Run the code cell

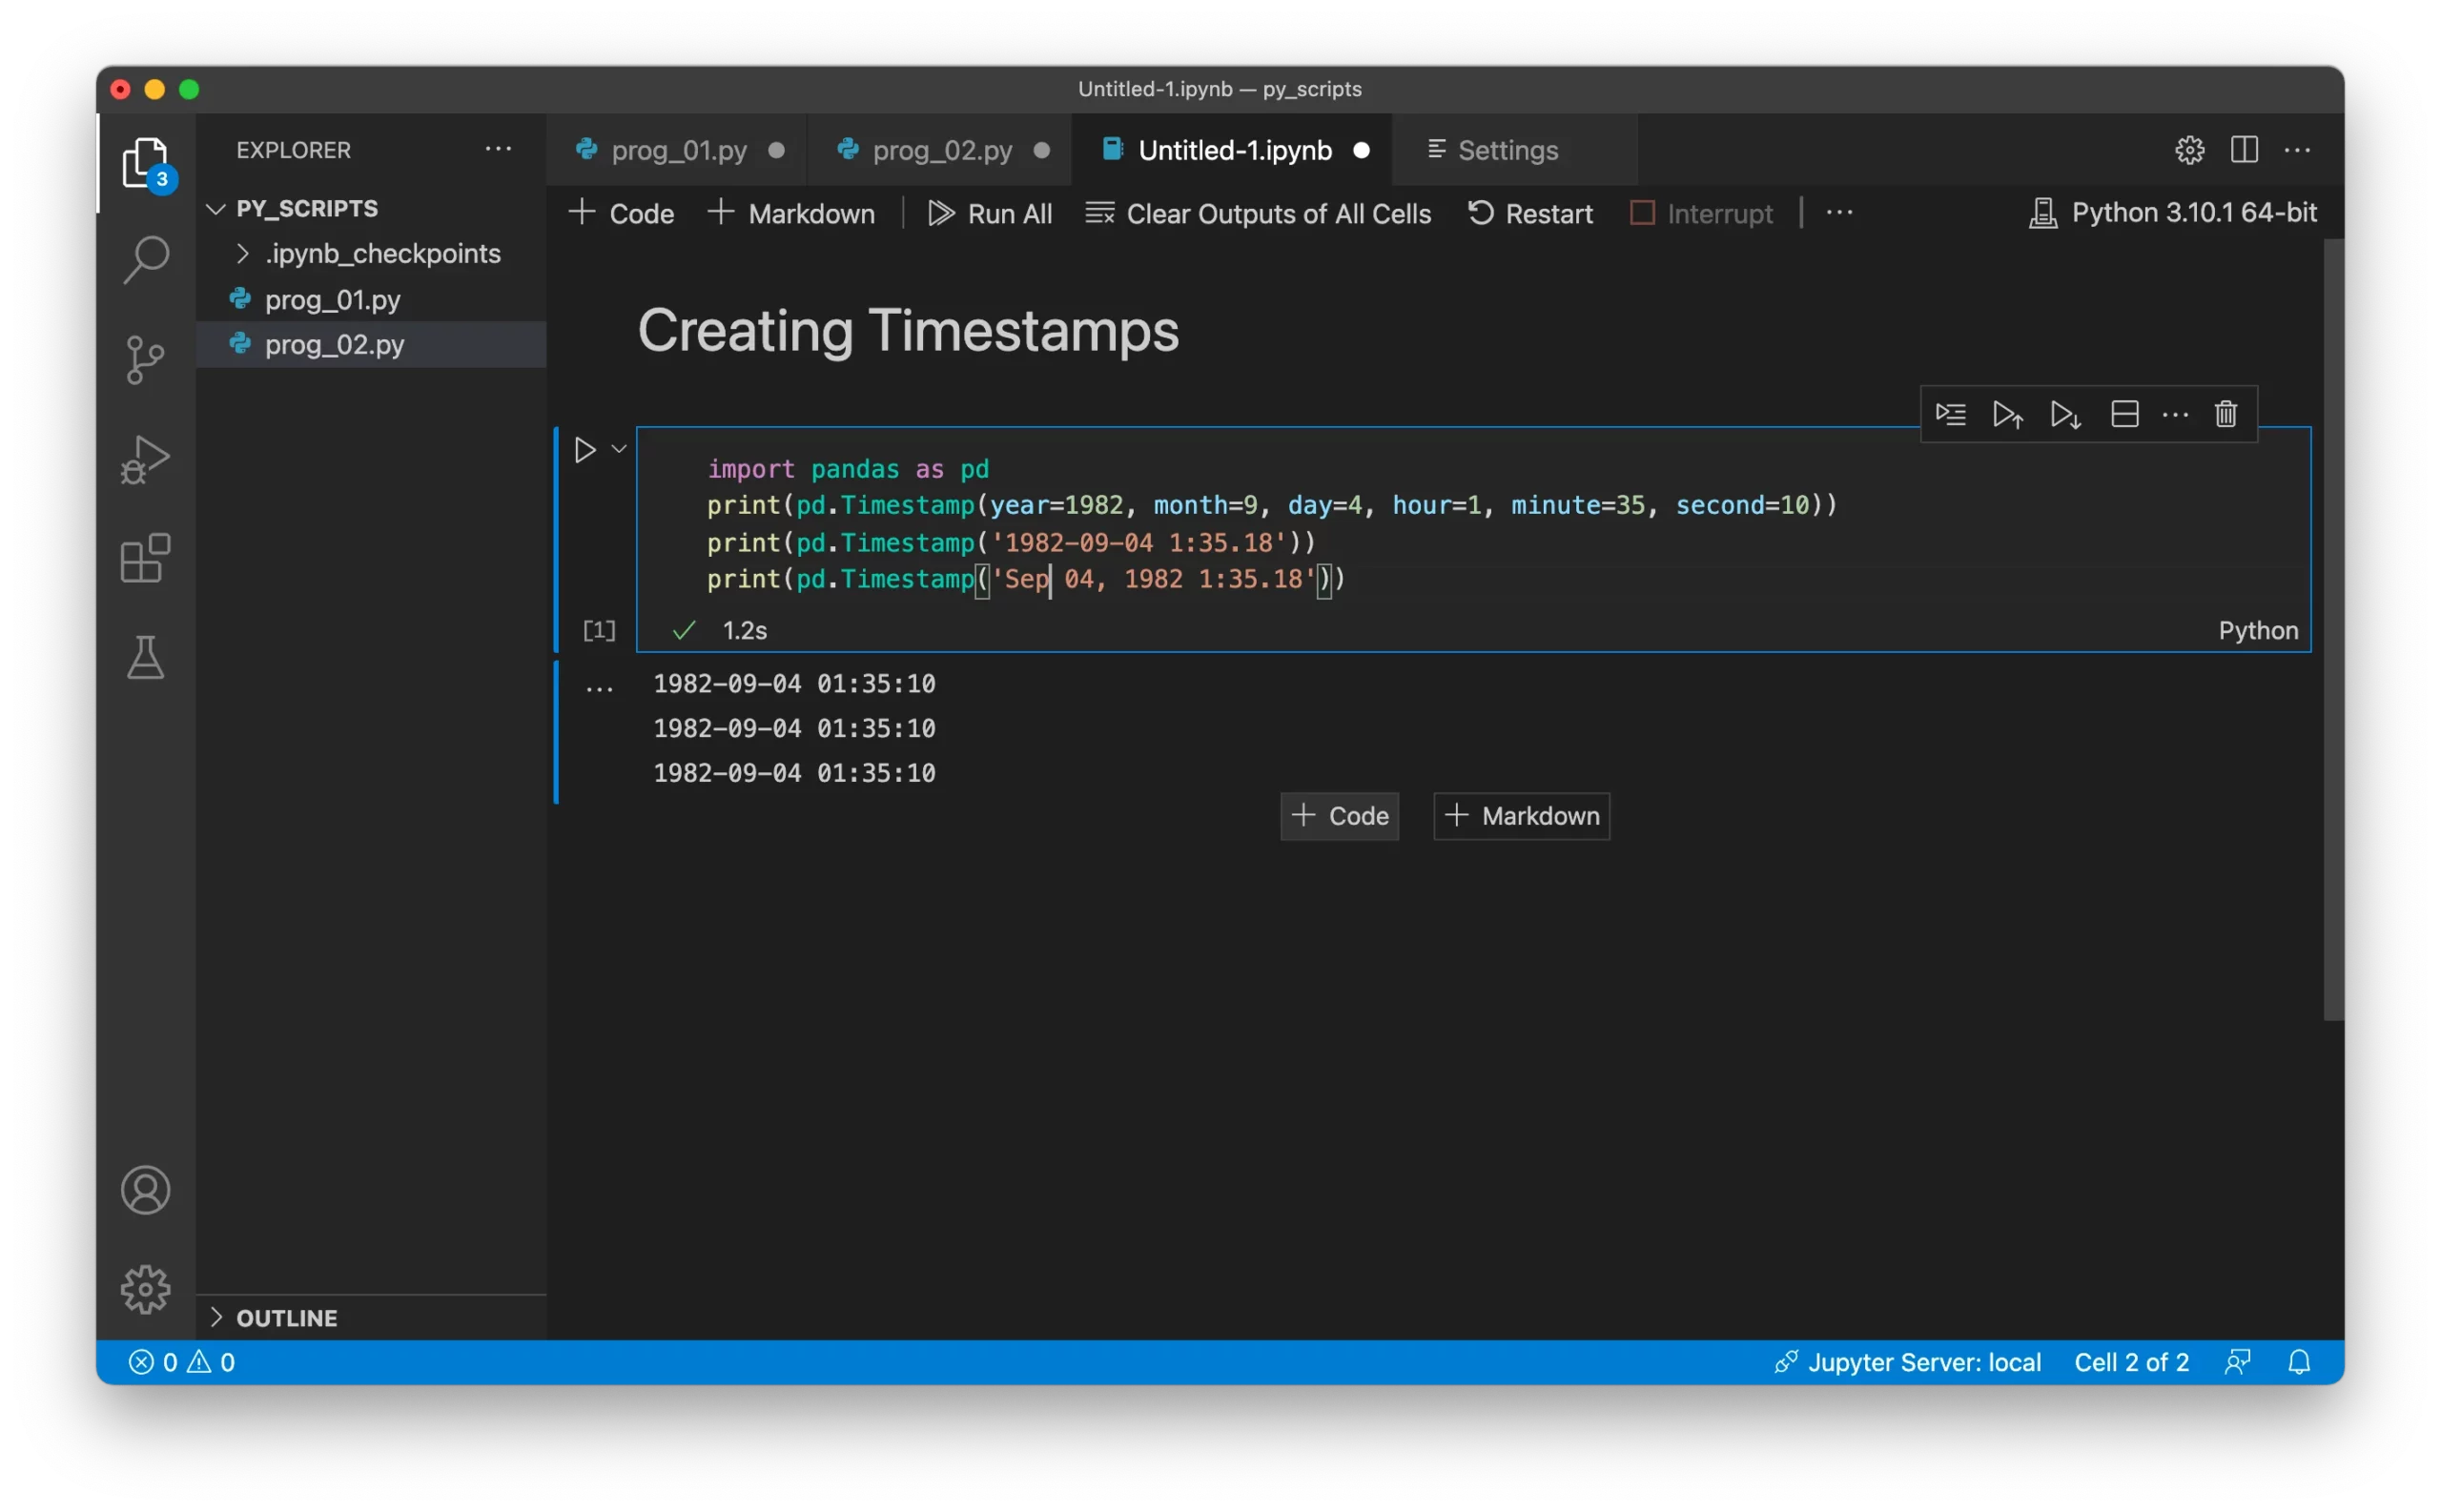(x=585, y=450)
